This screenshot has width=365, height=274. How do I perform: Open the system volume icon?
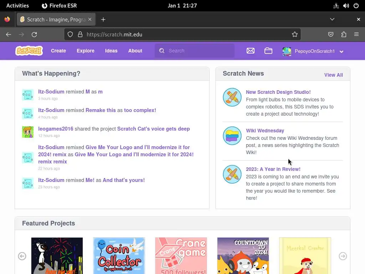tap(346, 6)
